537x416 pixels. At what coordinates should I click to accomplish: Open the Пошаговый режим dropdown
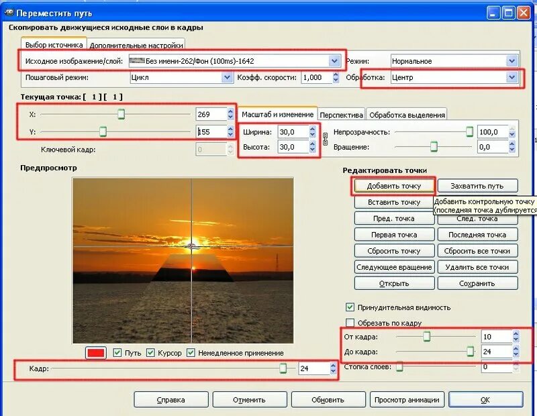(x=181, y=77)
